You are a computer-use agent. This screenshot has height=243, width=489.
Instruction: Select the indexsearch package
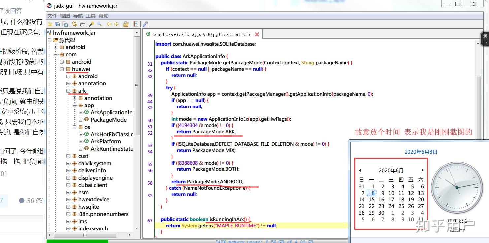click(93, 228)
